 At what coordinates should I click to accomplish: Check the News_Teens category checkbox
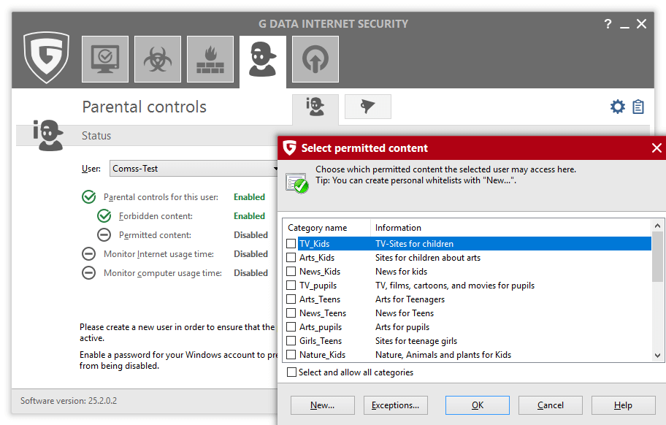tap(291, 313)
